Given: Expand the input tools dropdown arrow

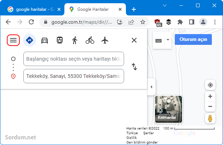Looking at the screenshot, I should [x=168, y=40].
